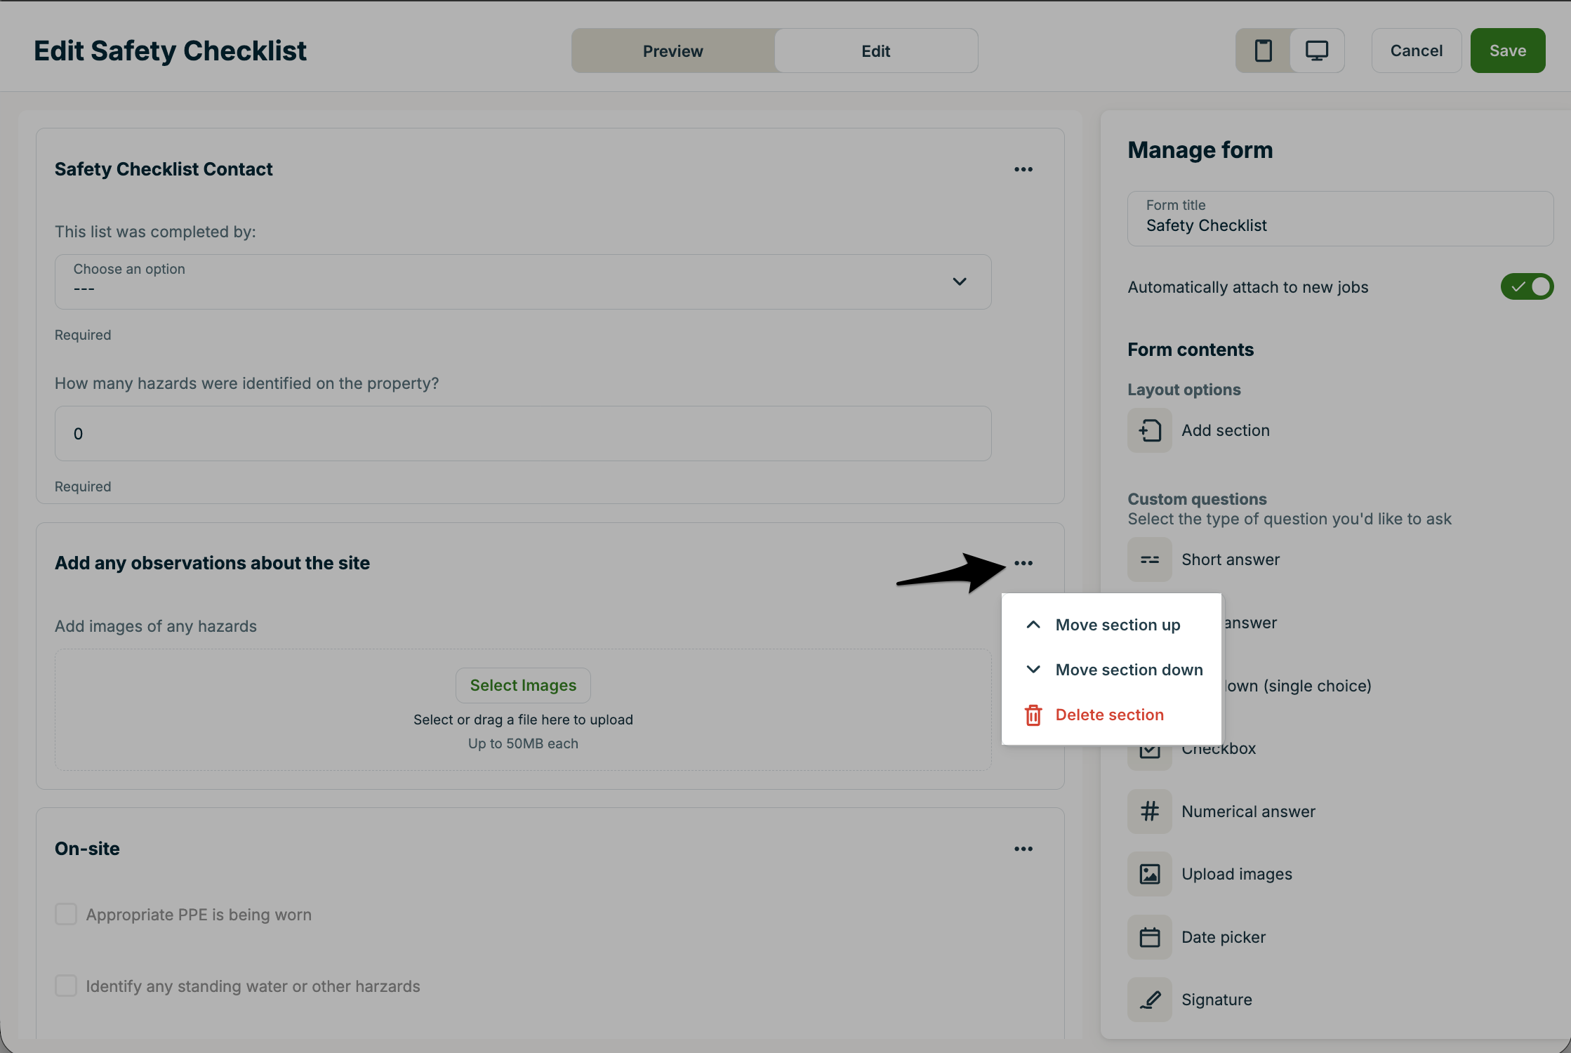Check Appropriate PPE is being worn
The height and width of the screenshot is (1053, 1571).
(66, 914)
